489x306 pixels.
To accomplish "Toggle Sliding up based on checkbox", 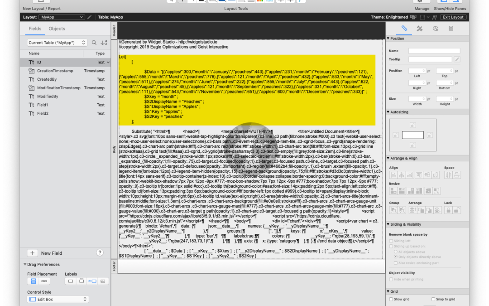I will click(x=391, y=246).
